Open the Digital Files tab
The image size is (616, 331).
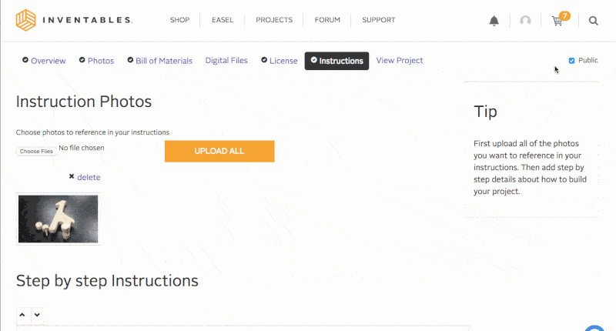point(226,60)
